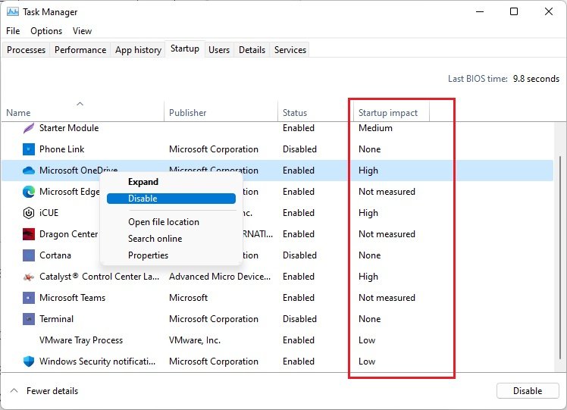The width and height of the screenshot is (567, 410).
Task: Select the Cortana row name
Action: point(55,255)
